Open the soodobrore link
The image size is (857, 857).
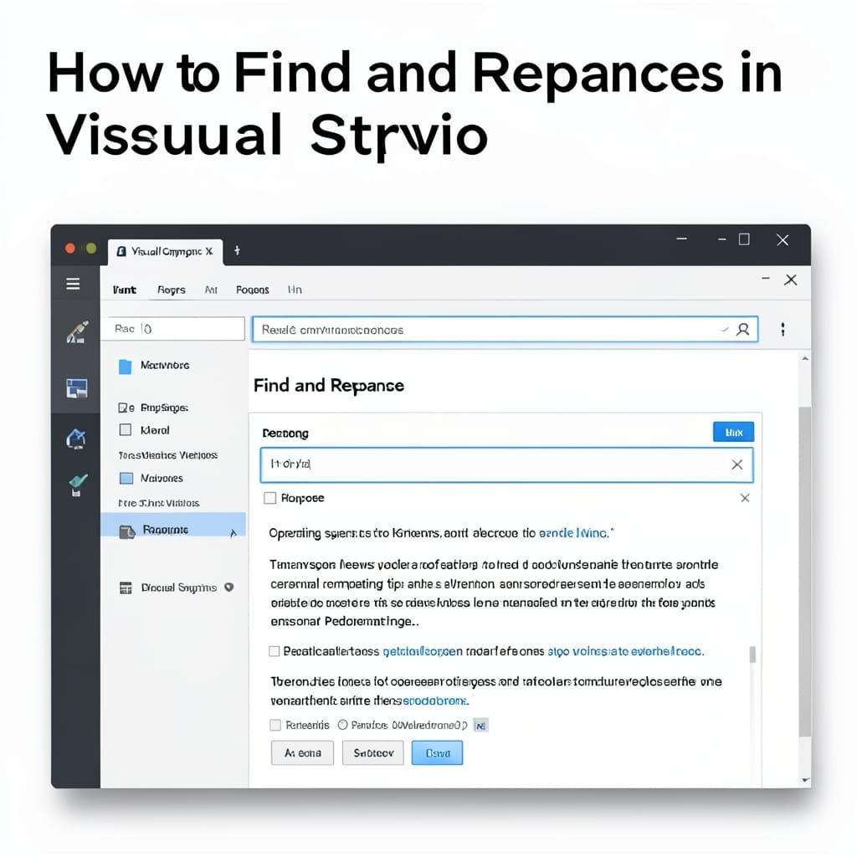[x=435, y=700]
